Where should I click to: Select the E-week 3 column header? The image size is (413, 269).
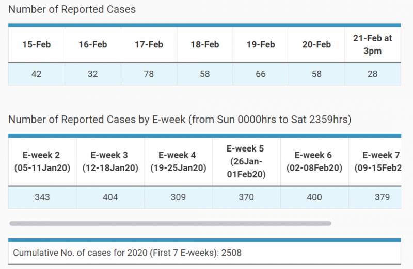(x=110, y=161)
